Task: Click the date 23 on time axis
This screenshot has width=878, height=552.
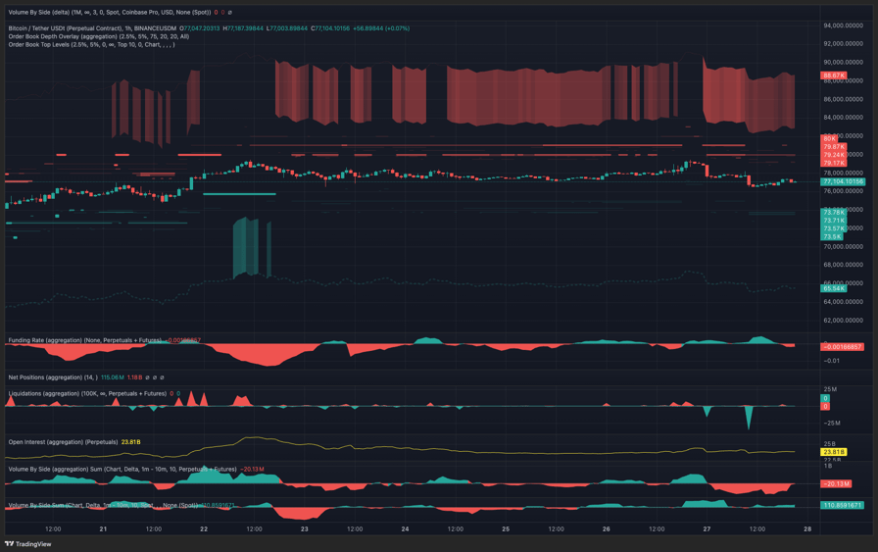Action: coord(305,529)
